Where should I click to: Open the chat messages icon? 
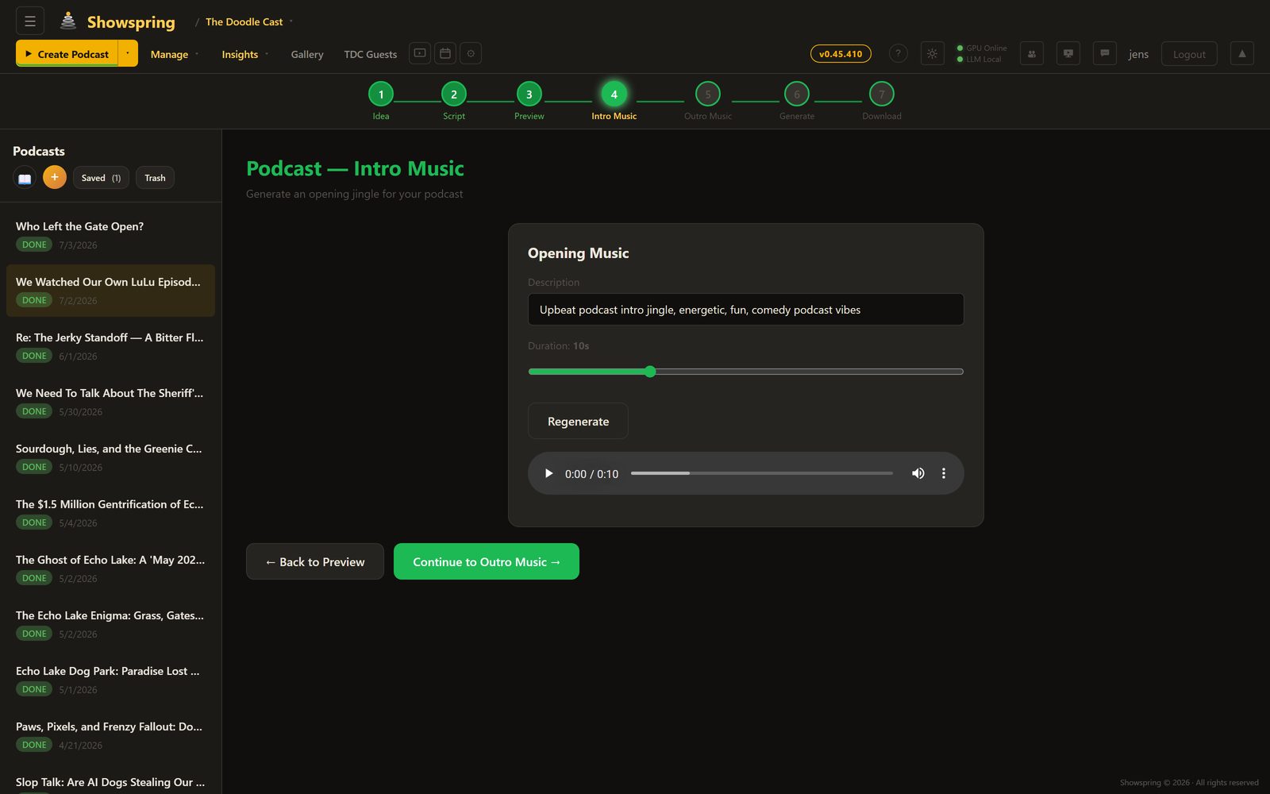pyautogui.click(x=1104, y=53)
